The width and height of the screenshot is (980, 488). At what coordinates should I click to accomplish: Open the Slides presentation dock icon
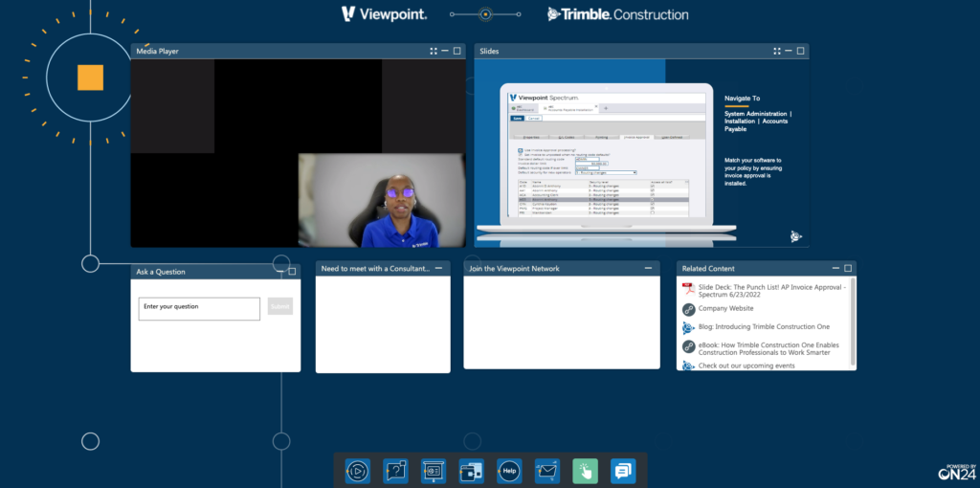[434, 471]
